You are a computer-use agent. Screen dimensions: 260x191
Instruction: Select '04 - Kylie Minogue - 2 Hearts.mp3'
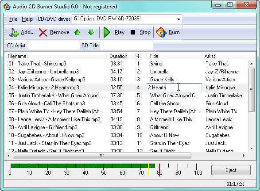(x=44, y=88)
